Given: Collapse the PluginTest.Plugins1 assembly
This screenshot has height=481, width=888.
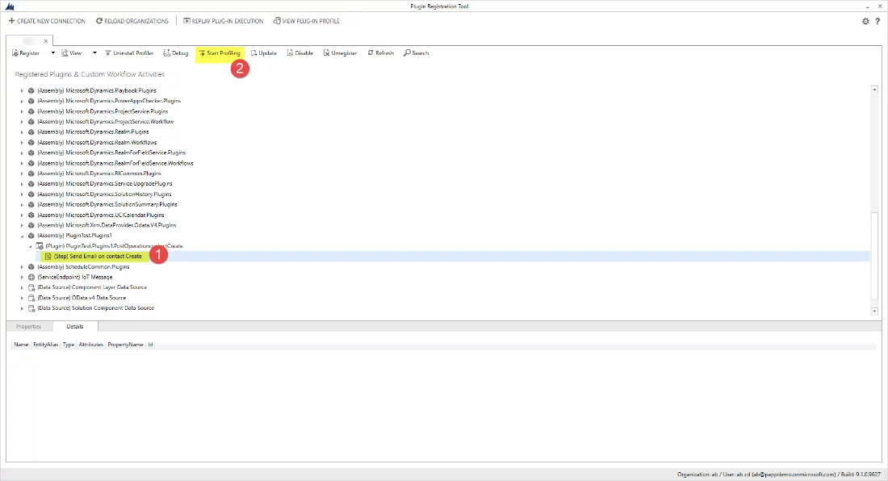Looking at the screenshot, I should point(22,236).
